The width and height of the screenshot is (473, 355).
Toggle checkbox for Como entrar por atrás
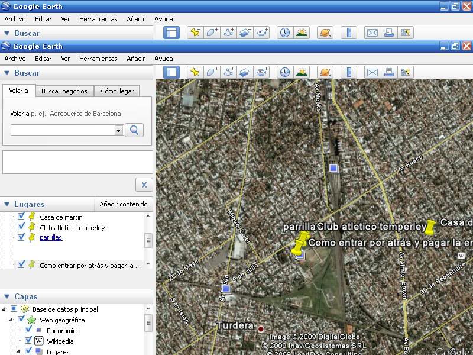[21, 264]
